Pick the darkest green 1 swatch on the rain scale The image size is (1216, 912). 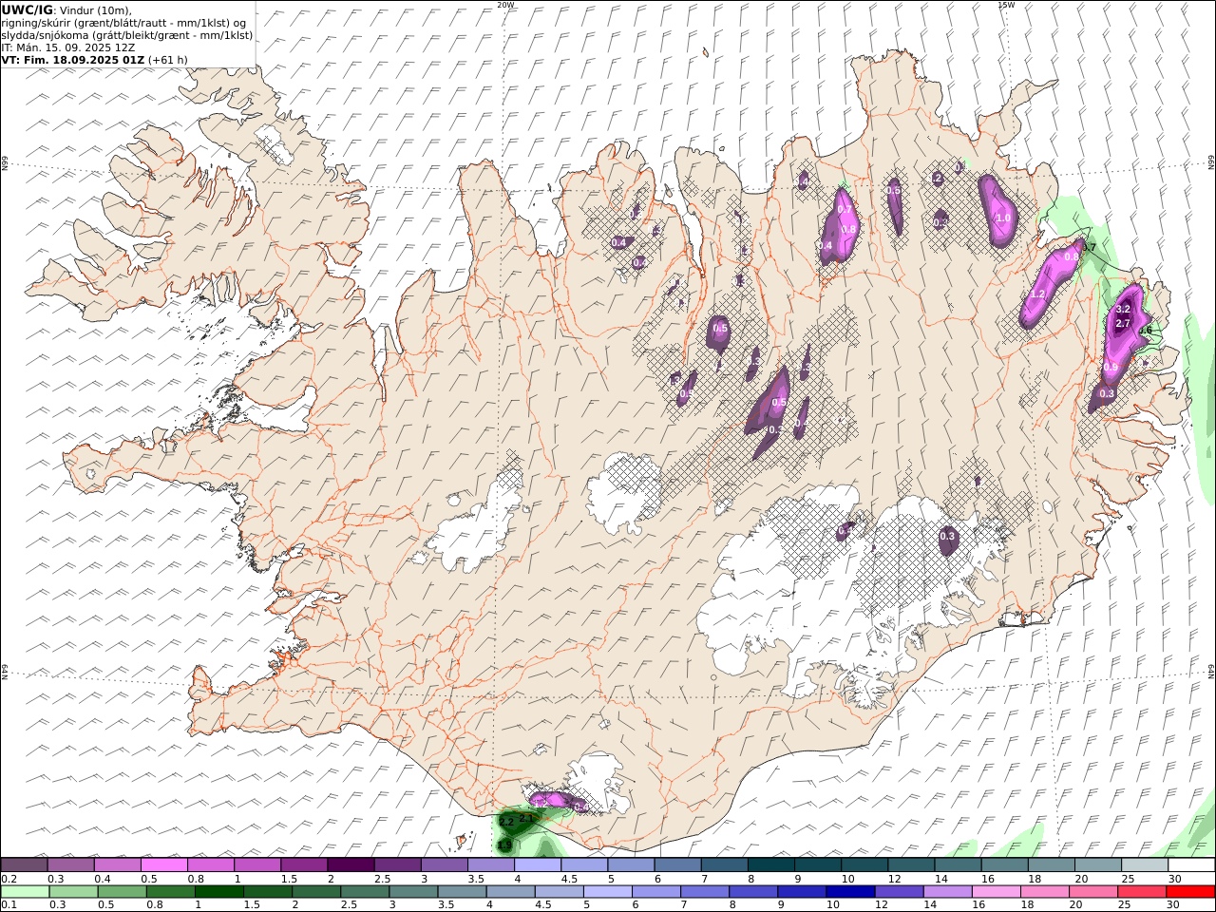click(219, 891)
